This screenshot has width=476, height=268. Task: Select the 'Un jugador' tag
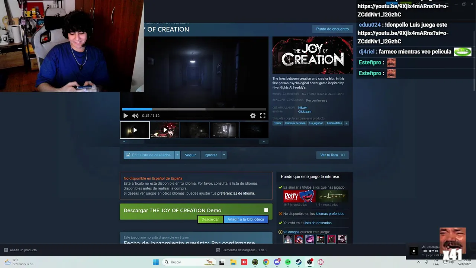(x=316, y=123)
